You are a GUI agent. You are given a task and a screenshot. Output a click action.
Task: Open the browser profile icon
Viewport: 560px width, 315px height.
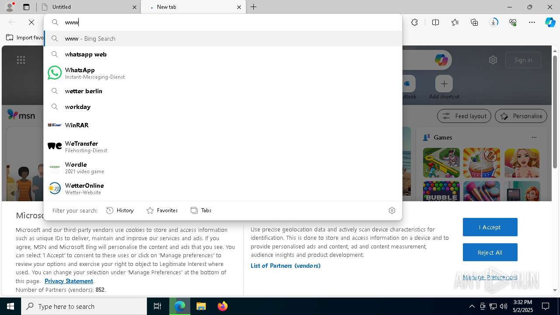pyautogui.click(x=10, y=7)
